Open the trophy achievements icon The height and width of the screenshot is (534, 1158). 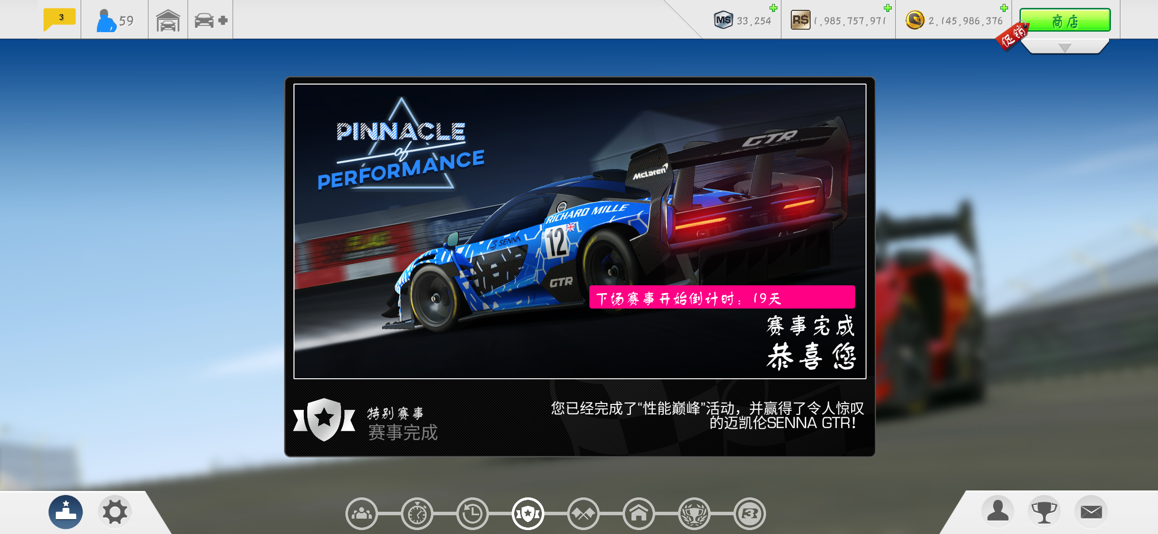tap(1044, 511)
